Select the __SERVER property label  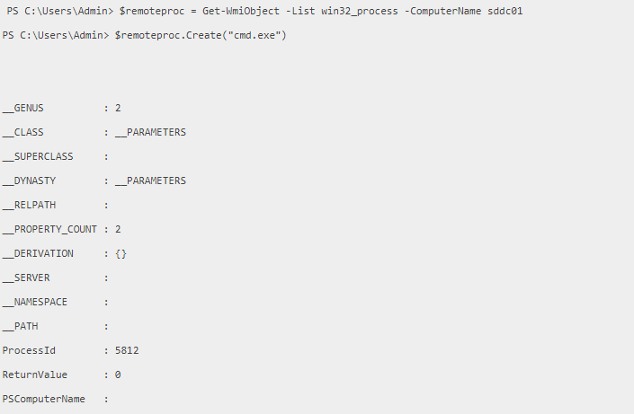[26, 277]
